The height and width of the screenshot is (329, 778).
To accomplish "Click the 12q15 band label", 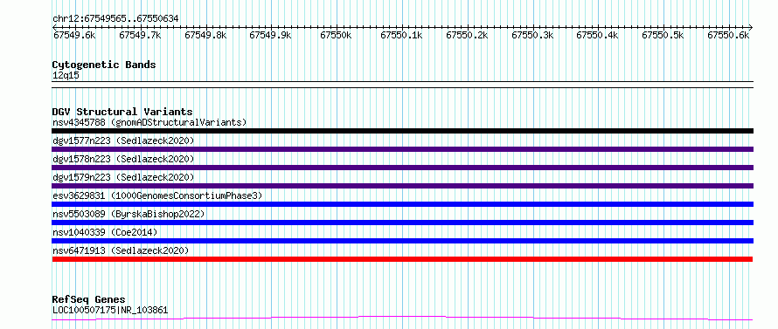I will click(66, 76).
